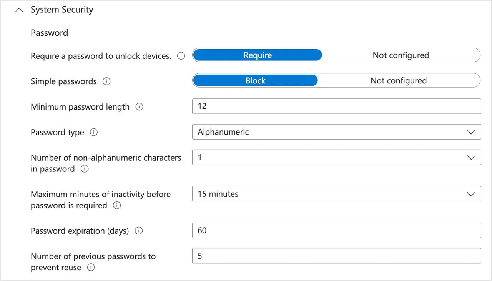Click info icon next to Simple passwords
Viewport: 492px width, 281px height.
click(x=106, y=81)
